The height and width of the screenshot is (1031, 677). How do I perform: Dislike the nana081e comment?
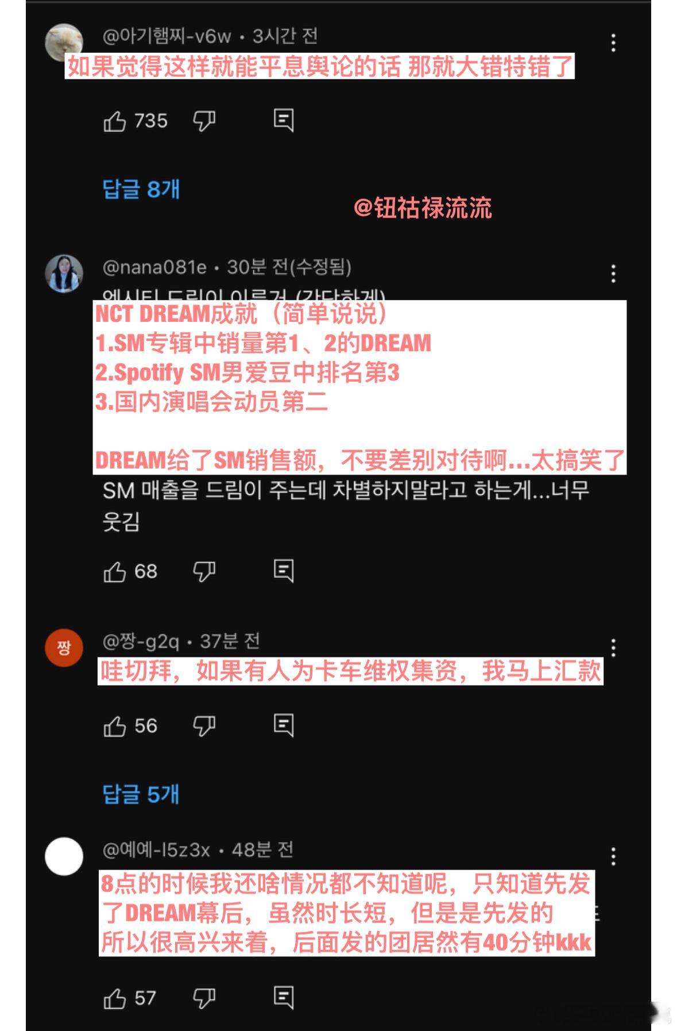pos(204,572)
